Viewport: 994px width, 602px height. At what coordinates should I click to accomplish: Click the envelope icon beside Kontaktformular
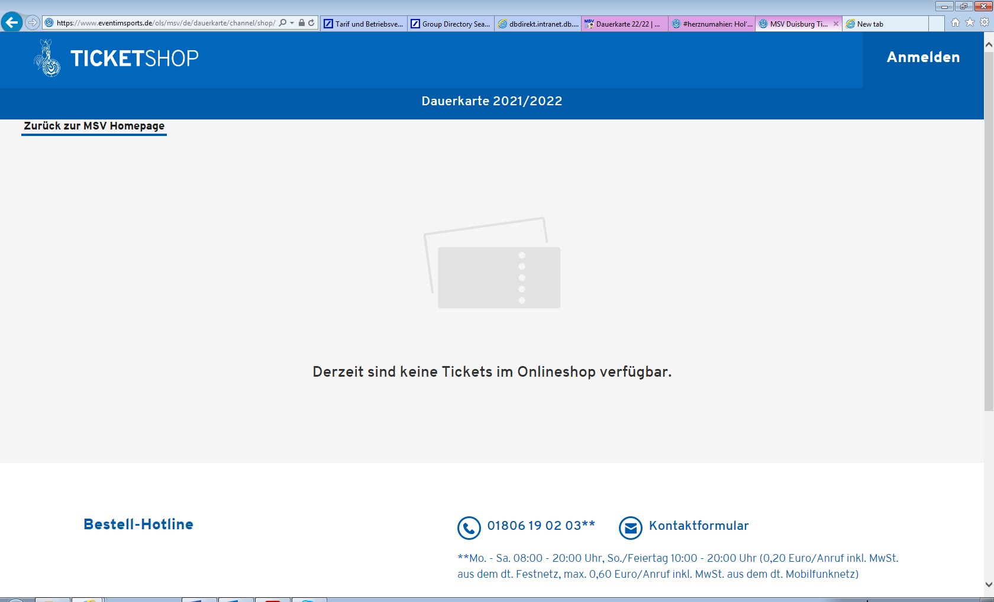[x=630, y=527]
